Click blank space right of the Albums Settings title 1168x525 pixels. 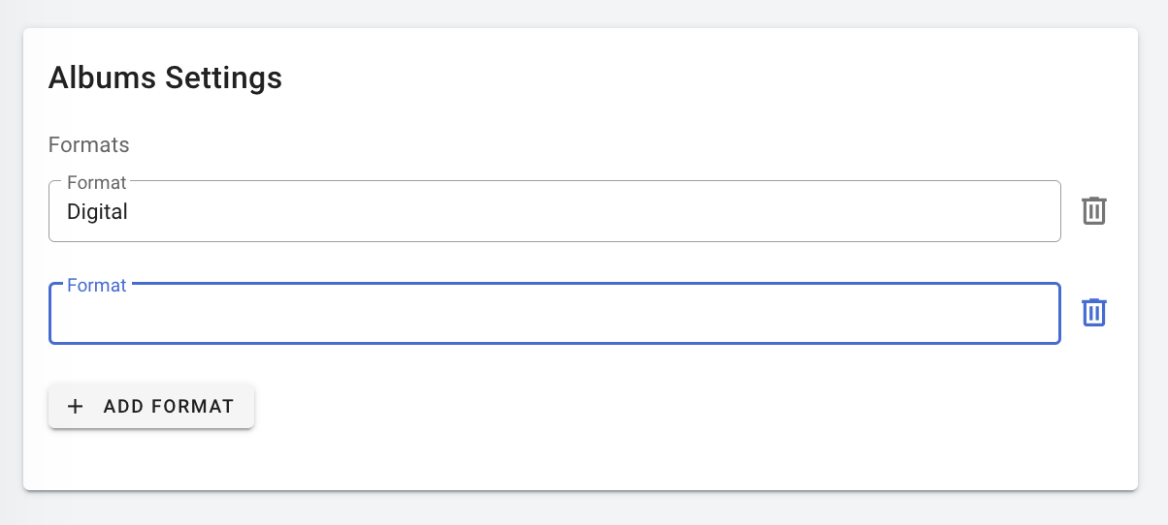679,77
